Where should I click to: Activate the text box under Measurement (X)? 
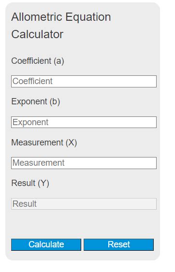pyautogui.click(x=84, y=163)
